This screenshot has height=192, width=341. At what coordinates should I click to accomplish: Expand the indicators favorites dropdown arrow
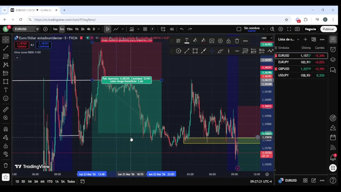click(138, 29)
